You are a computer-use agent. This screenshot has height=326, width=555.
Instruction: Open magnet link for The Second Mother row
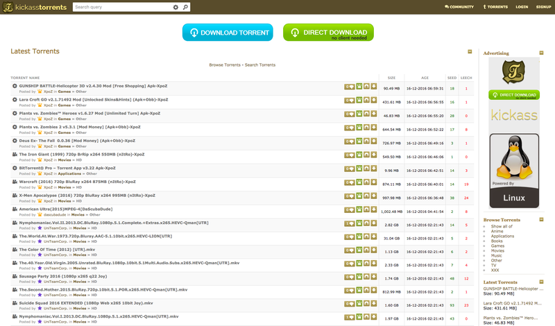[367, 290]
